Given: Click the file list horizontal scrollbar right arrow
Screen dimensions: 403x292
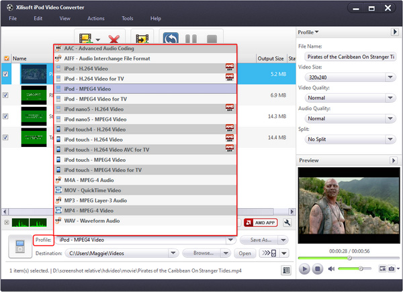Looking at the screenshot, I should coord(292,211).
